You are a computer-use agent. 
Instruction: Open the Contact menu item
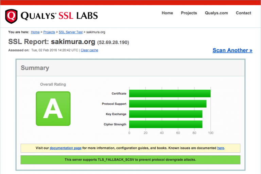pyautogui.click(x=243, y=13)
